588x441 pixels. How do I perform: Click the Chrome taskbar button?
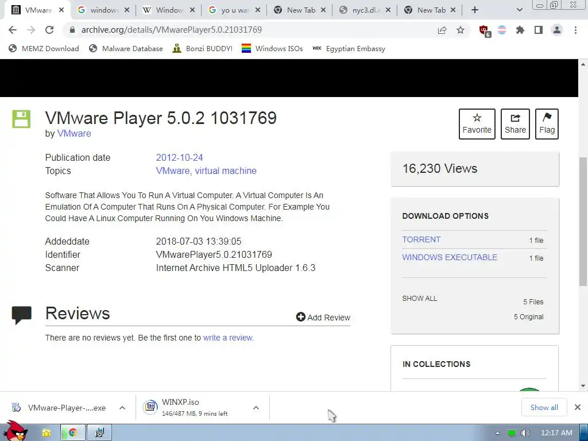tap(73, 433)
